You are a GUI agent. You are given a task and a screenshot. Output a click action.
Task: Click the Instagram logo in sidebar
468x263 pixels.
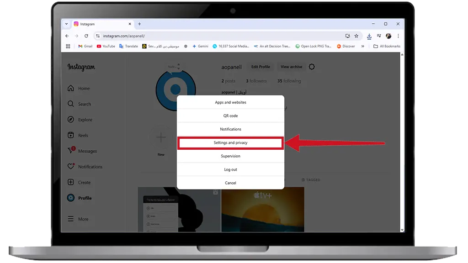[81, 67]
